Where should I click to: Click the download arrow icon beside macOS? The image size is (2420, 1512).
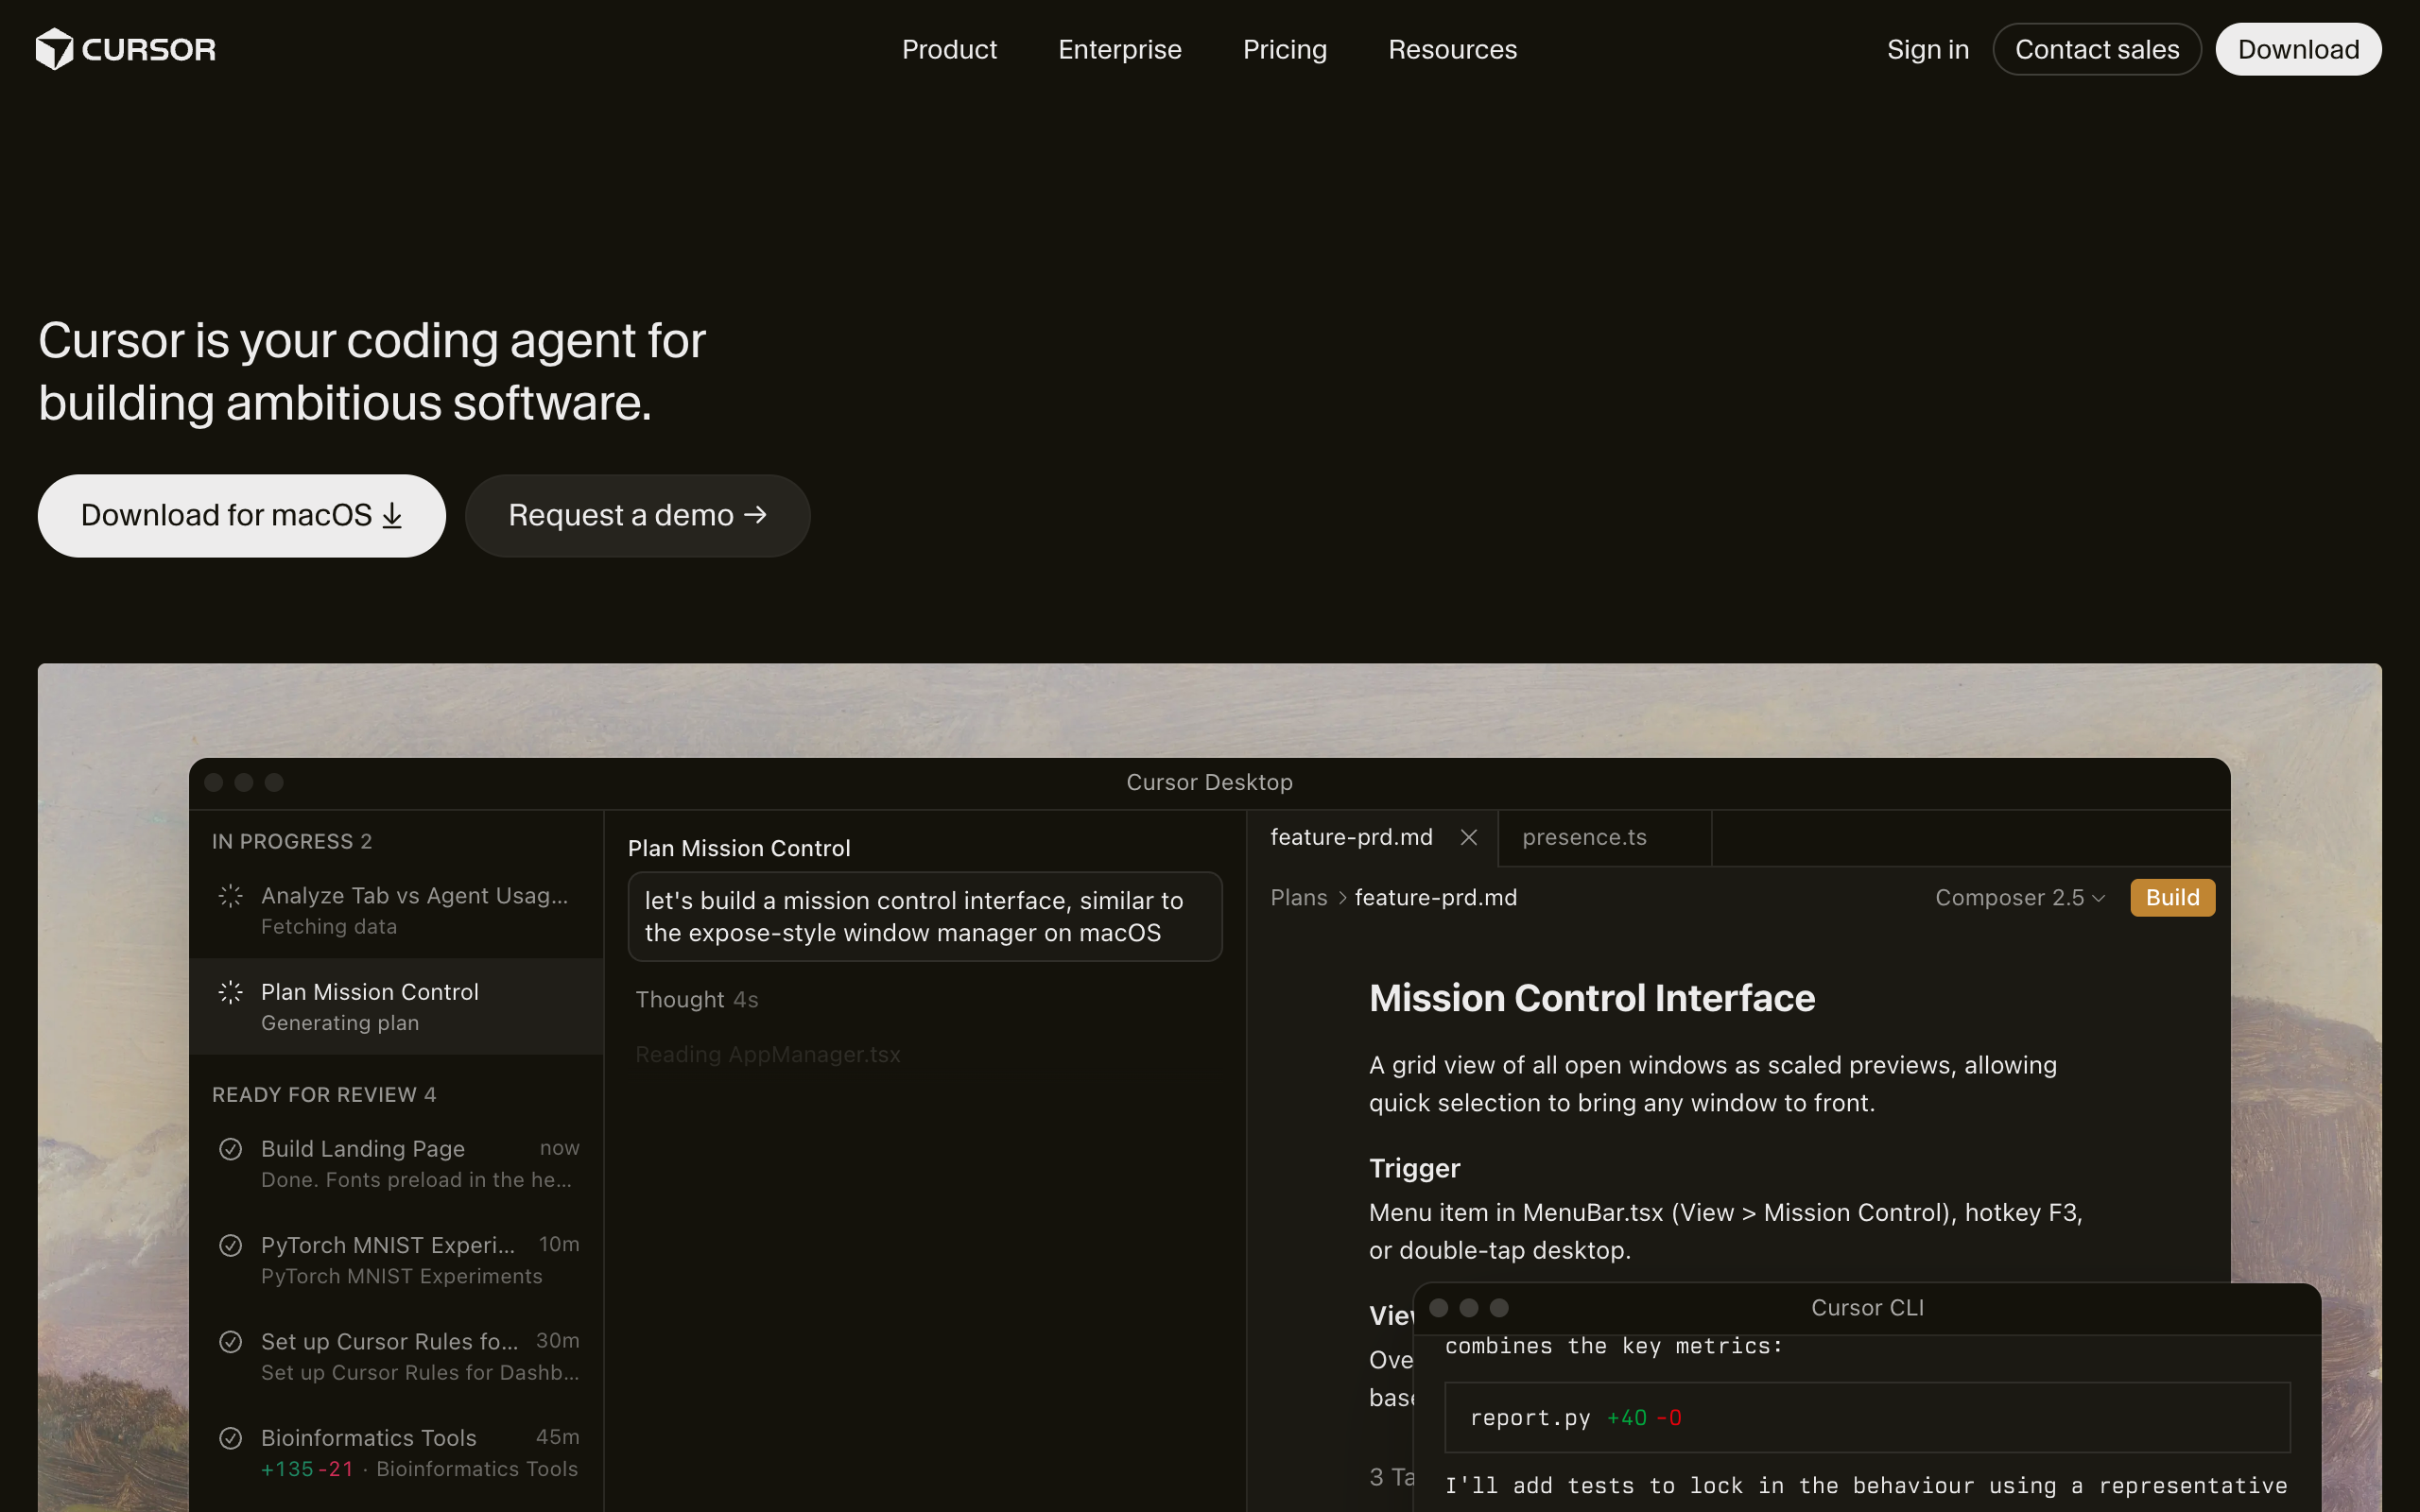pyautogui.click(x=392, y=516)
